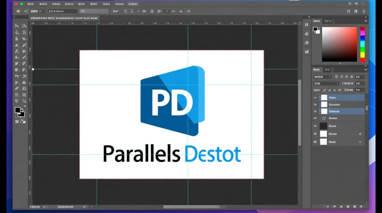
Task: Open the layer filter-type dropdown above the layer list
Action: coord(322,77)
